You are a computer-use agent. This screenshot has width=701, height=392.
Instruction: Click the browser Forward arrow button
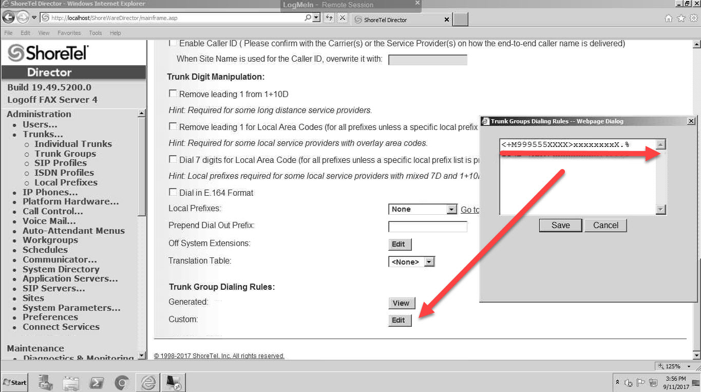23,17
